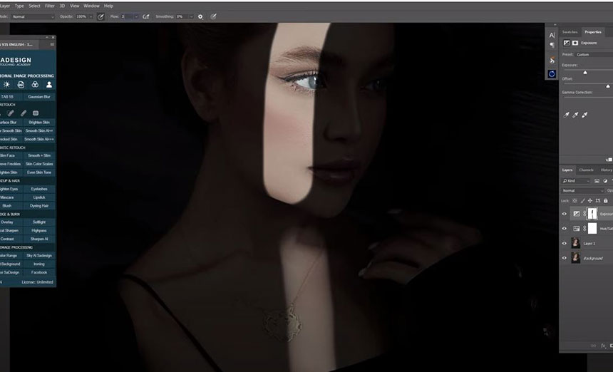Select the patch tool icon in SADesign retouch row
This screenshot has height=372, width=613.
tap(36, 113)
